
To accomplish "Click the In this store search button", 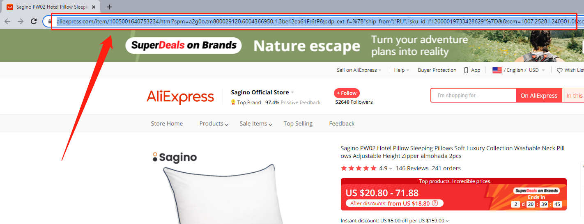I will tap(573, 95).
